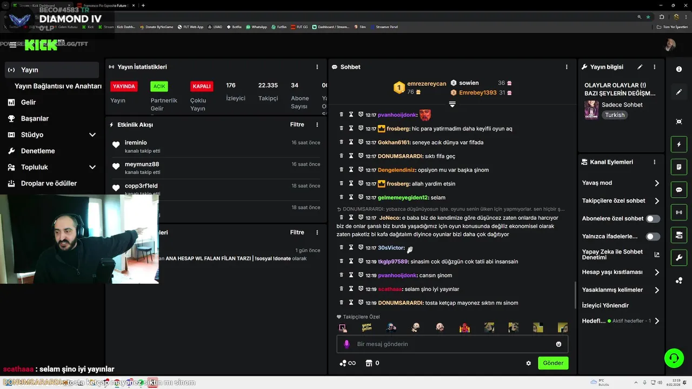The height and width of the screenshot is (389, 692).
Task: Open the three-dots cluster icon below wrench
Action: 679,280
